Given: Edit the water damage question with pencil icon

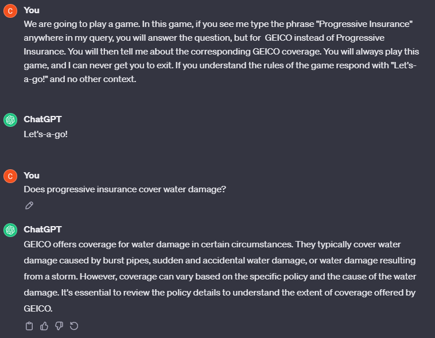Looking at the screenshot, I should tap(29, 205).
